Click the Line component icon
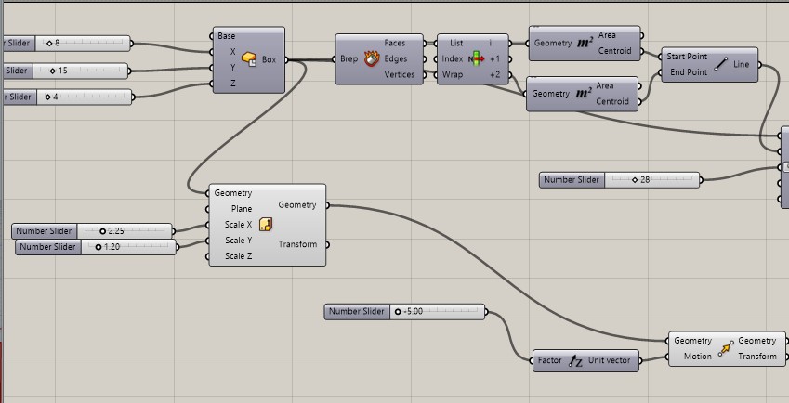 [720, 64]
